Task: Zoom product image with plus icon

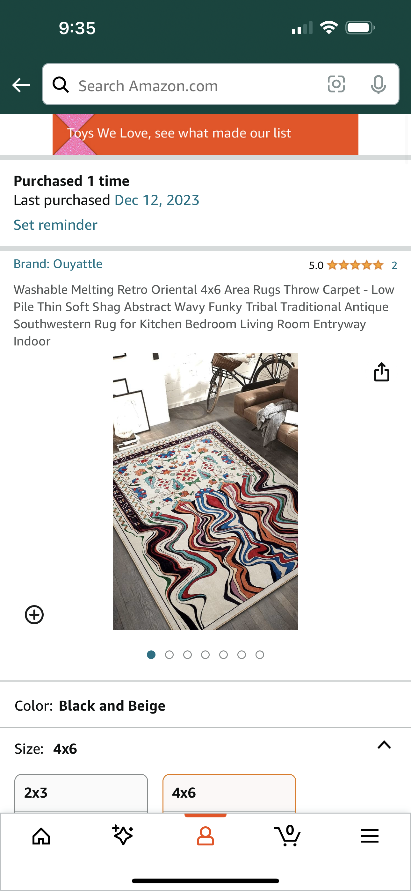Action: tap(34, 615)
